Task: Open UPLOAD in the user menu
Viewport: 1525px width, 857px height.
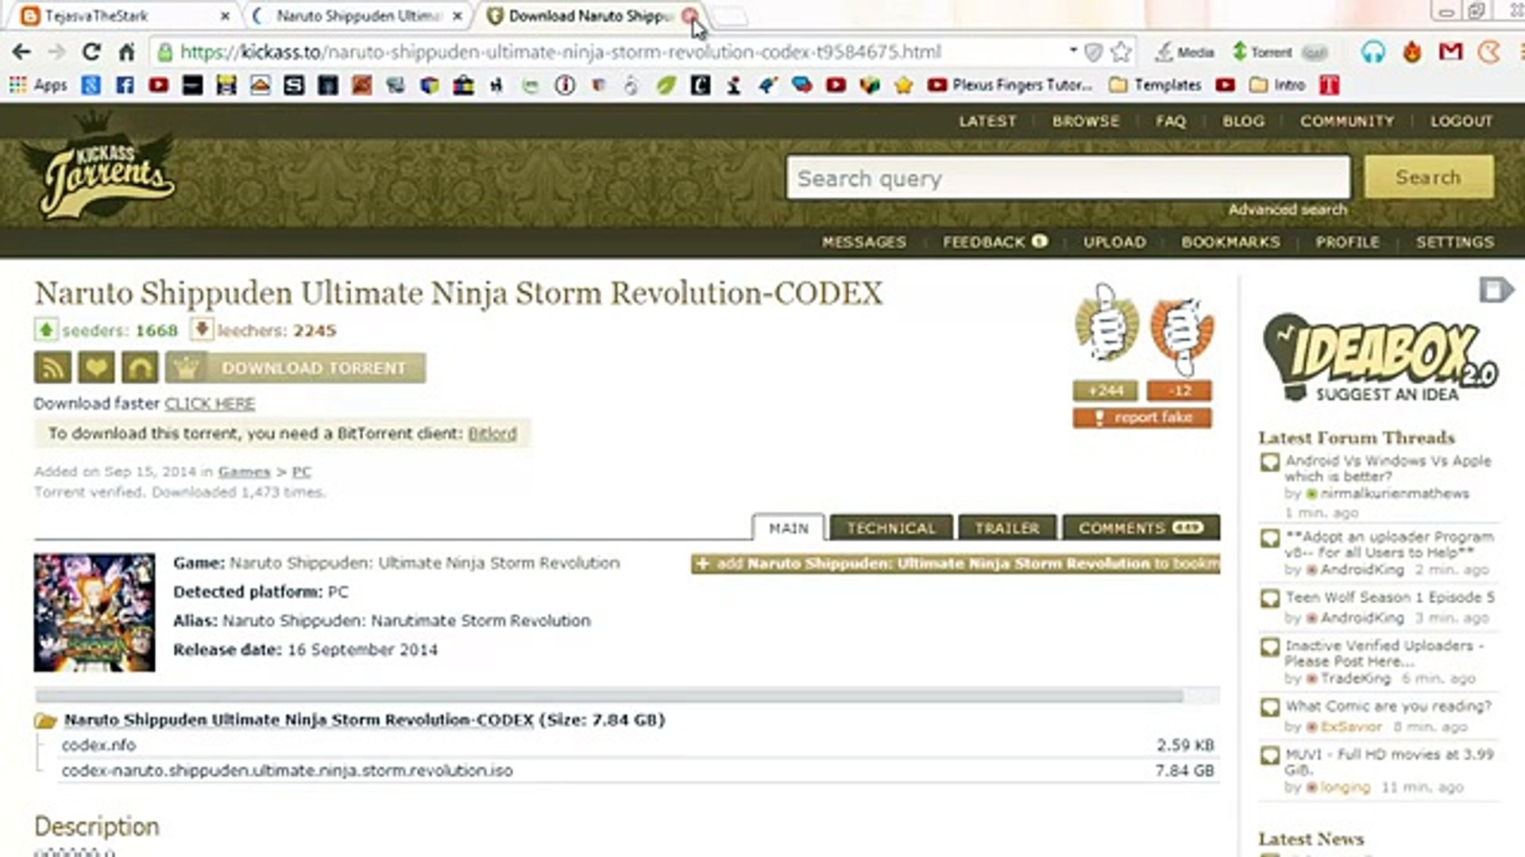Action: tap(1114, 242)
